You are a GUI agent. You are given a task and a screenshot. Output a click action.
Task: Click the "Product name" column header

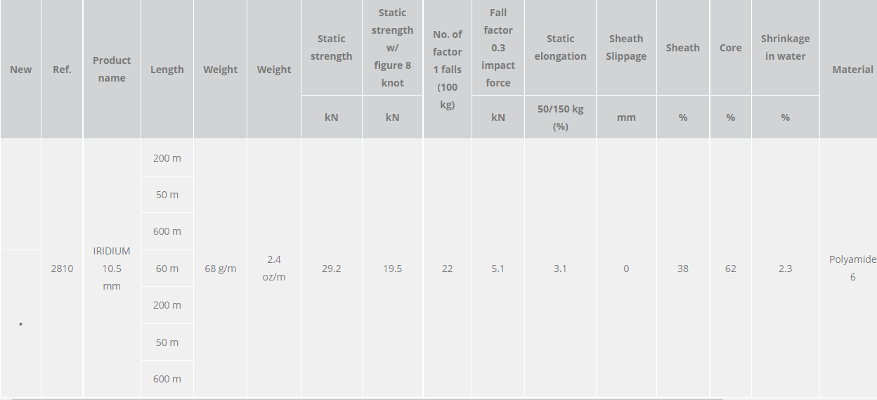pos(112,69)
